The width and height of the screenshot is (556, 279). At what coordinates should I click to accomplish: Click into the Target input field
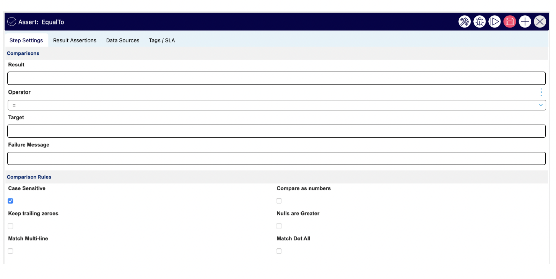tap(276, 131)
